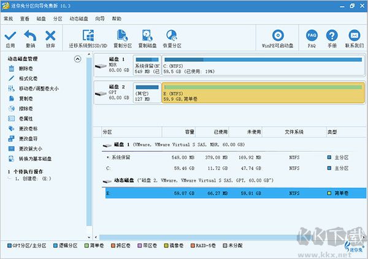The image size is (368, 259).
Task: Open the 常规 menu
Action: pos(8,19)
